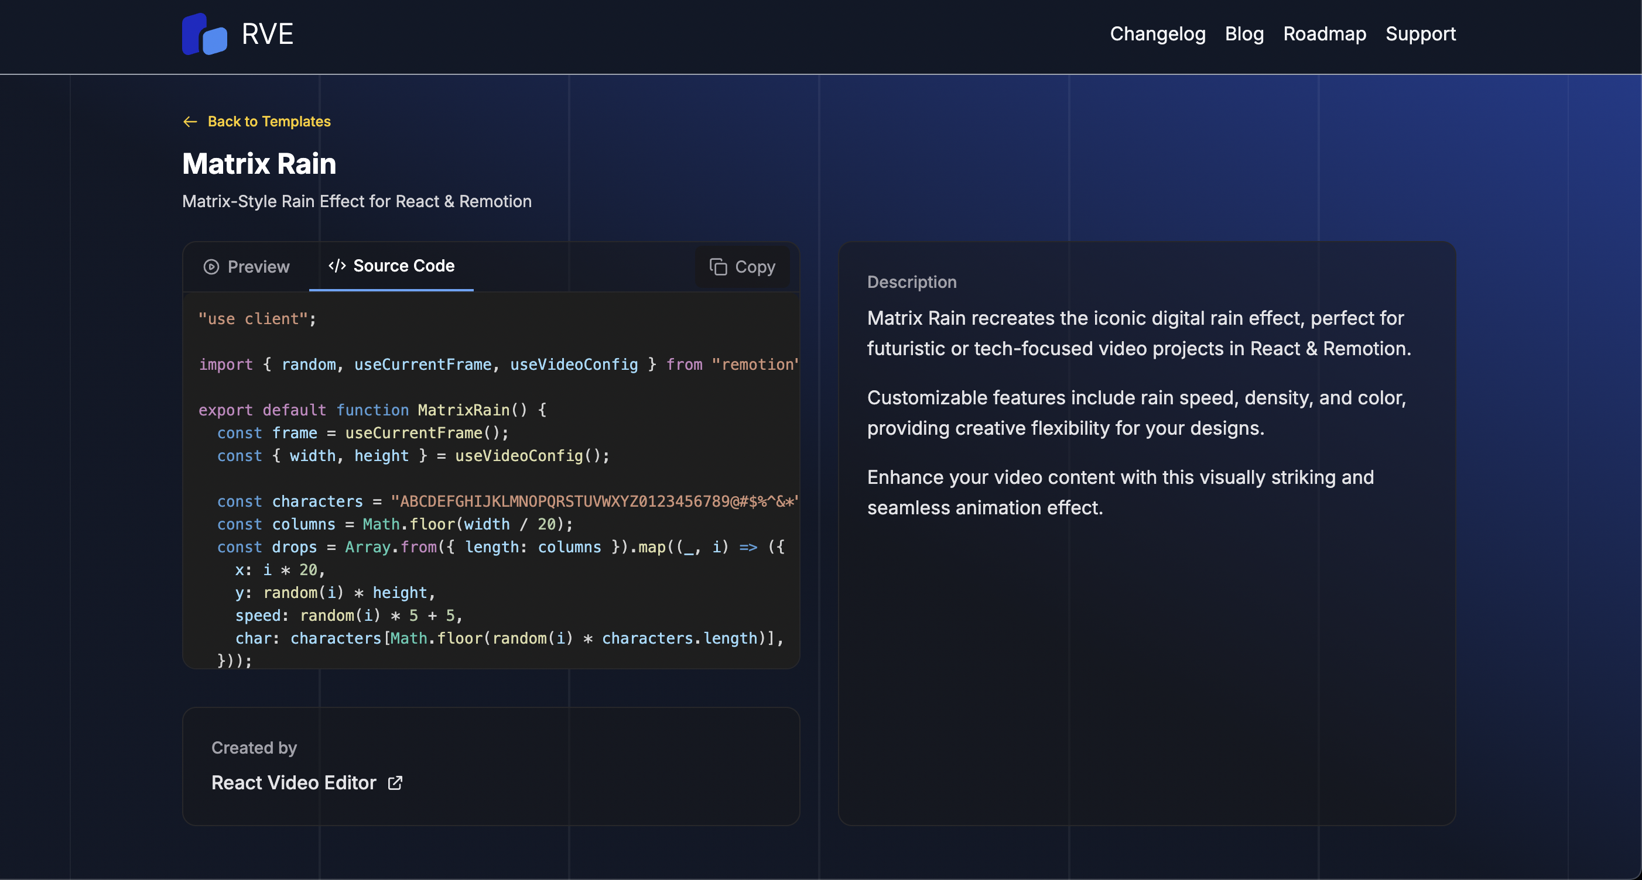Open the Support page
This screenshot has height=880, width=1642.
[x=1420, y=34]
